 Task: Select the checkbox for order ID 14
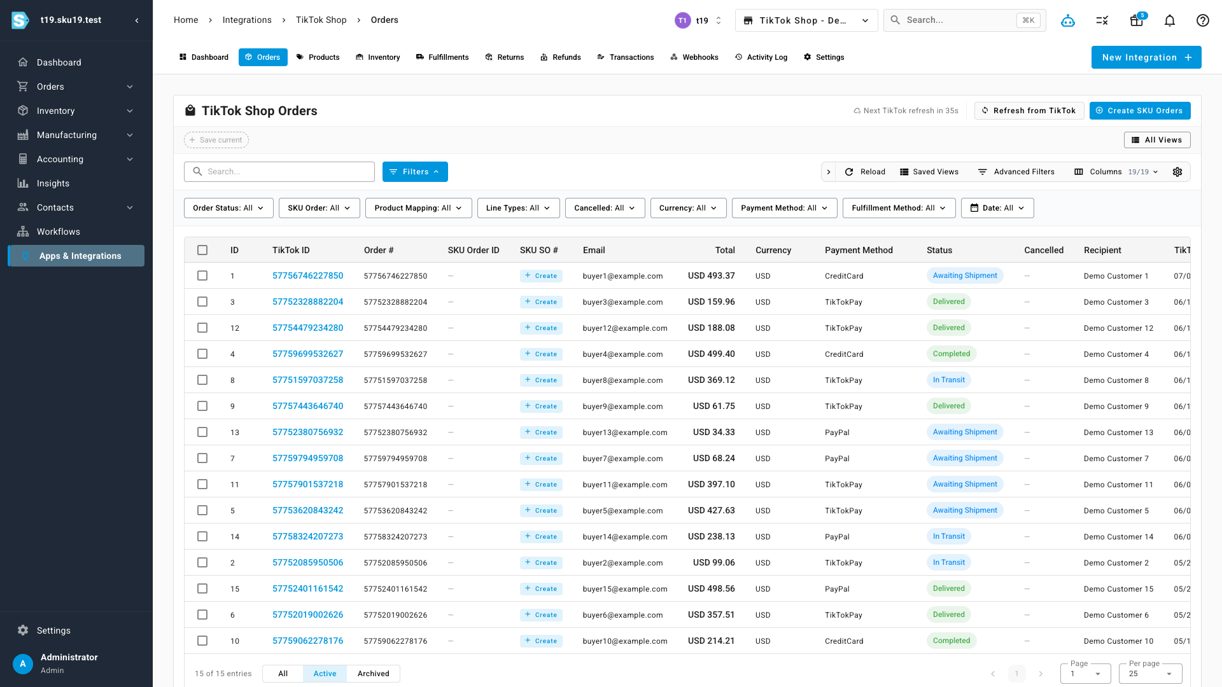pos(202,536)
